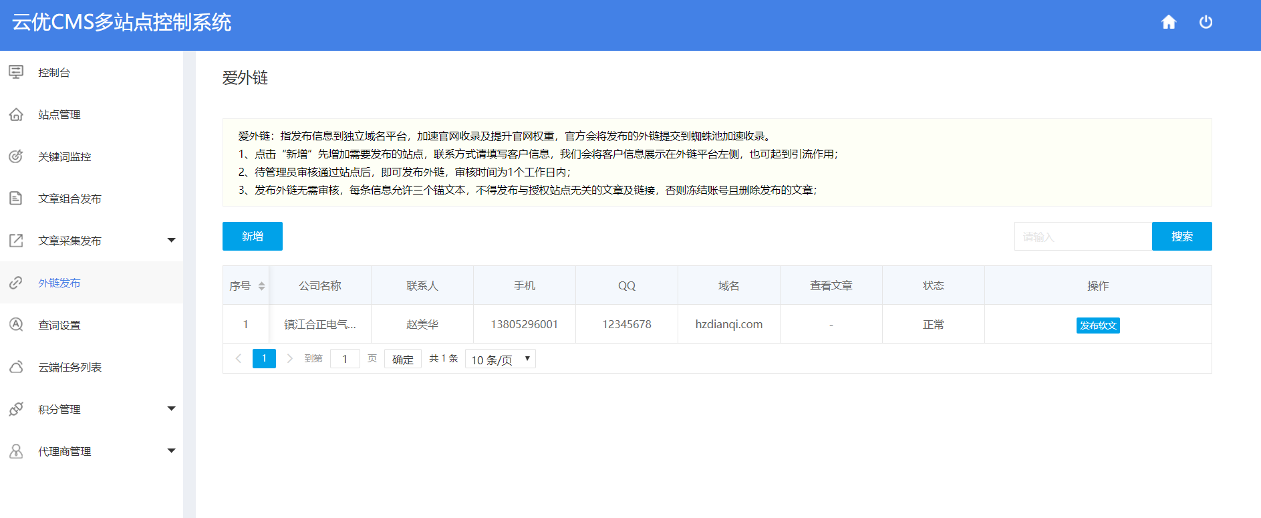Click the 正常 status cell
The width and height of the screenshot is (1261, 518).
pos(934,324)
